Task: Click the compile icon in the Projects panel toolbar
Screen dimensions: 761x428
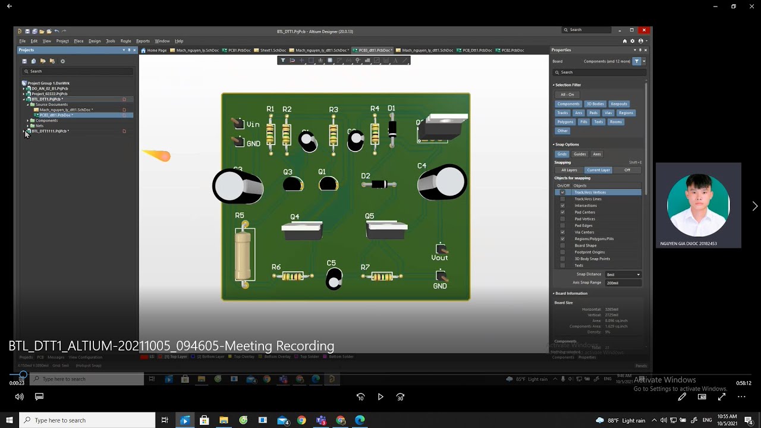Action: click(x=34, y=61)
